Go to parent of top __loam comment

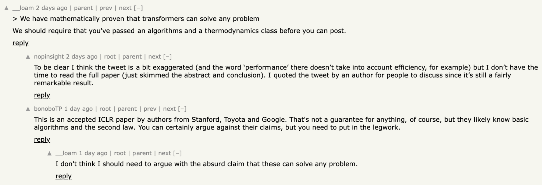point(83,8)
